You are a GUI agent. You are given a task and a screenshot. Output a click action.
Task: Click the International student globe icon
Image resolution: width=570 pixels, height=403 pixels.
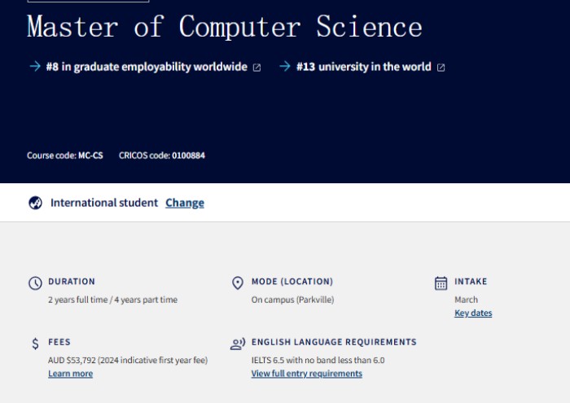coord(35,203)
